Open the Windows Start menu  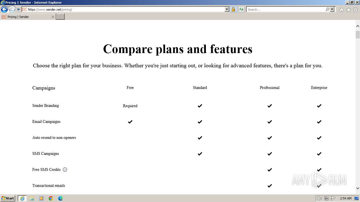[x=8, y=198]
